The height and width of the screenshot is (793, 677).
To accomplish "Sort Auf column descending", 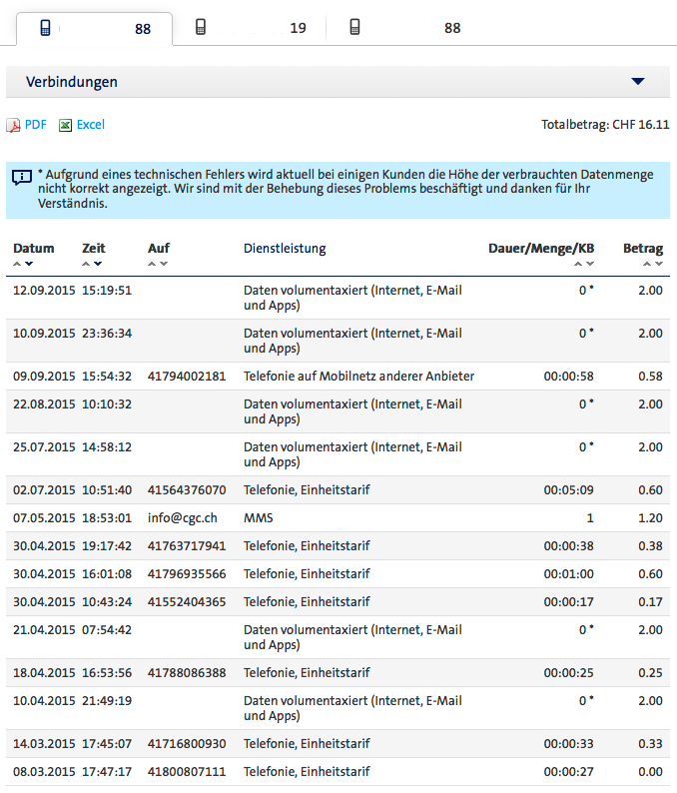I will (164, 264).
